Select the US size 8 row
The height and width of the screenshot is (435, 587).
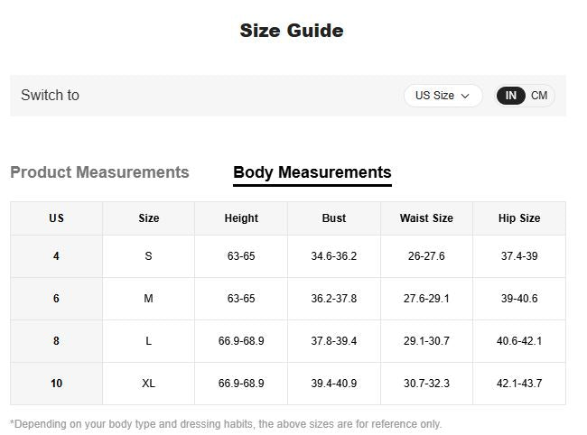56,341
